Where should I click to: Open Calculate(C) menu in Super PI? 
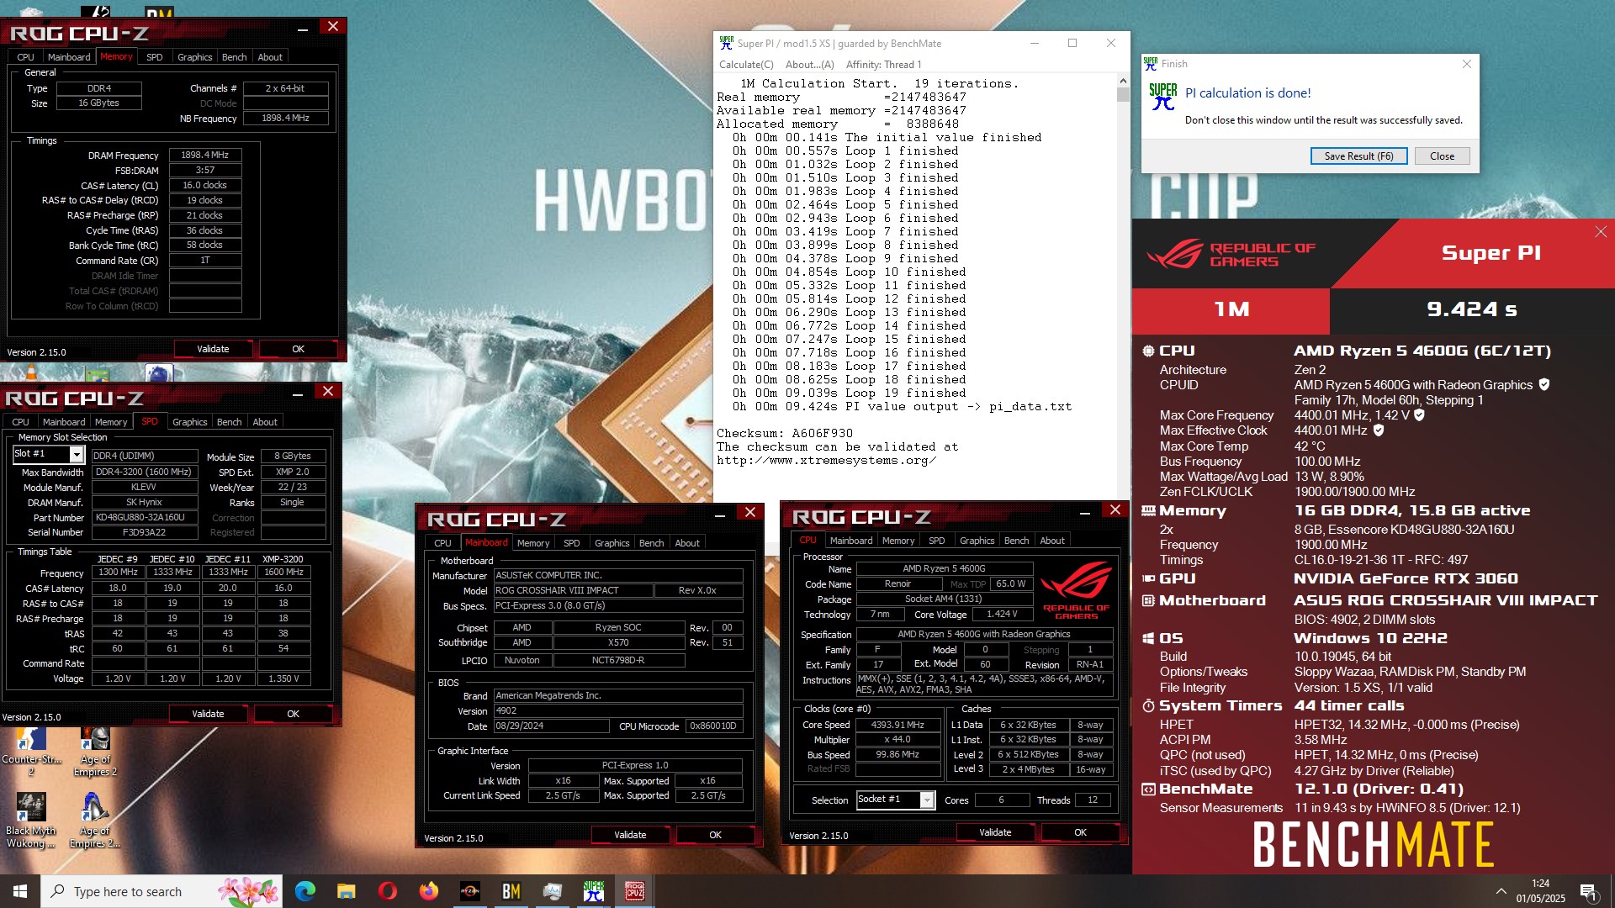tap(746, 65)
